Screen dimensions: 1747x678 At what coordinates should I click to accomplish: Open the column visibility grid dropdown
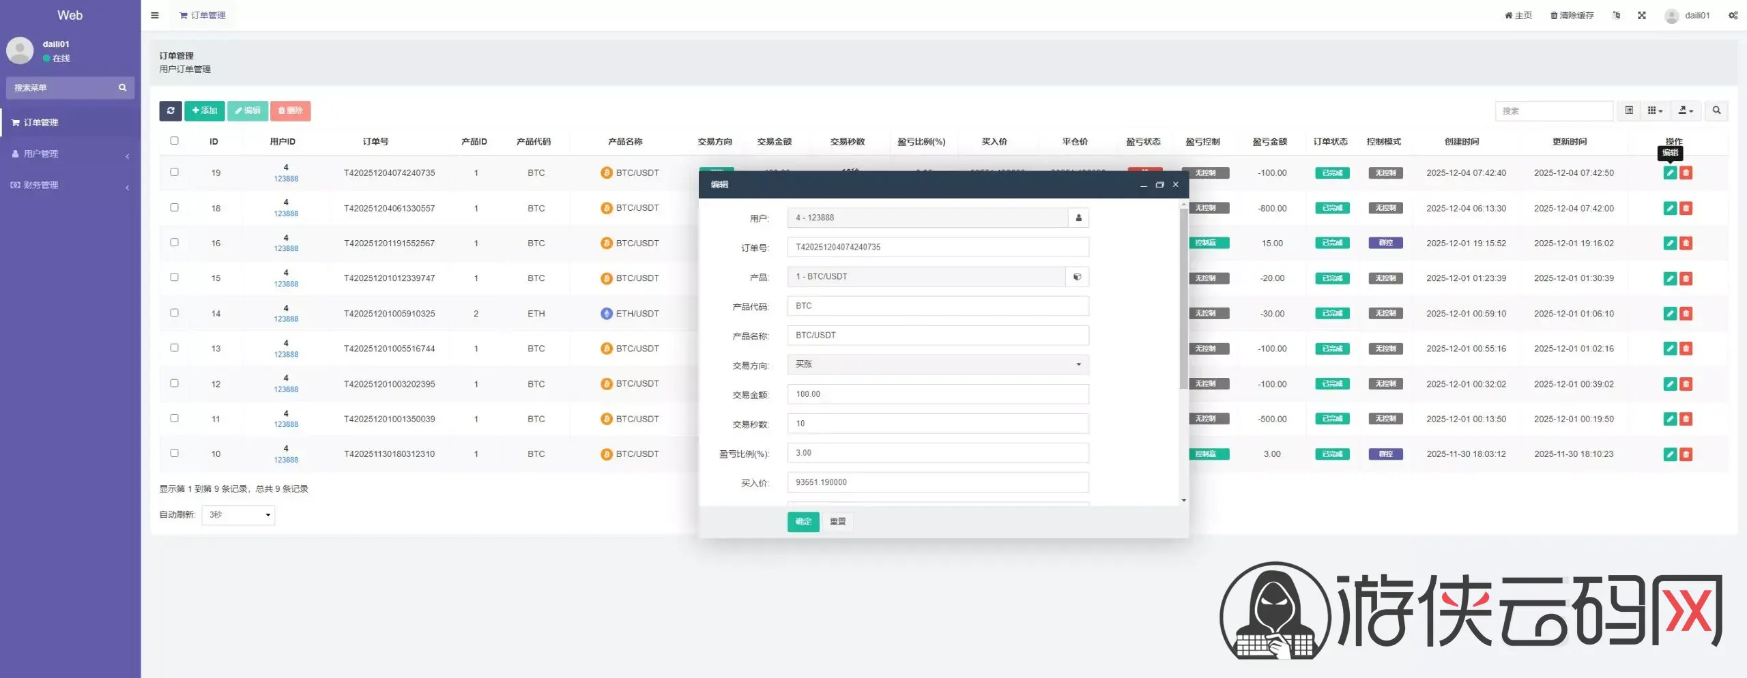point(1655,110)
